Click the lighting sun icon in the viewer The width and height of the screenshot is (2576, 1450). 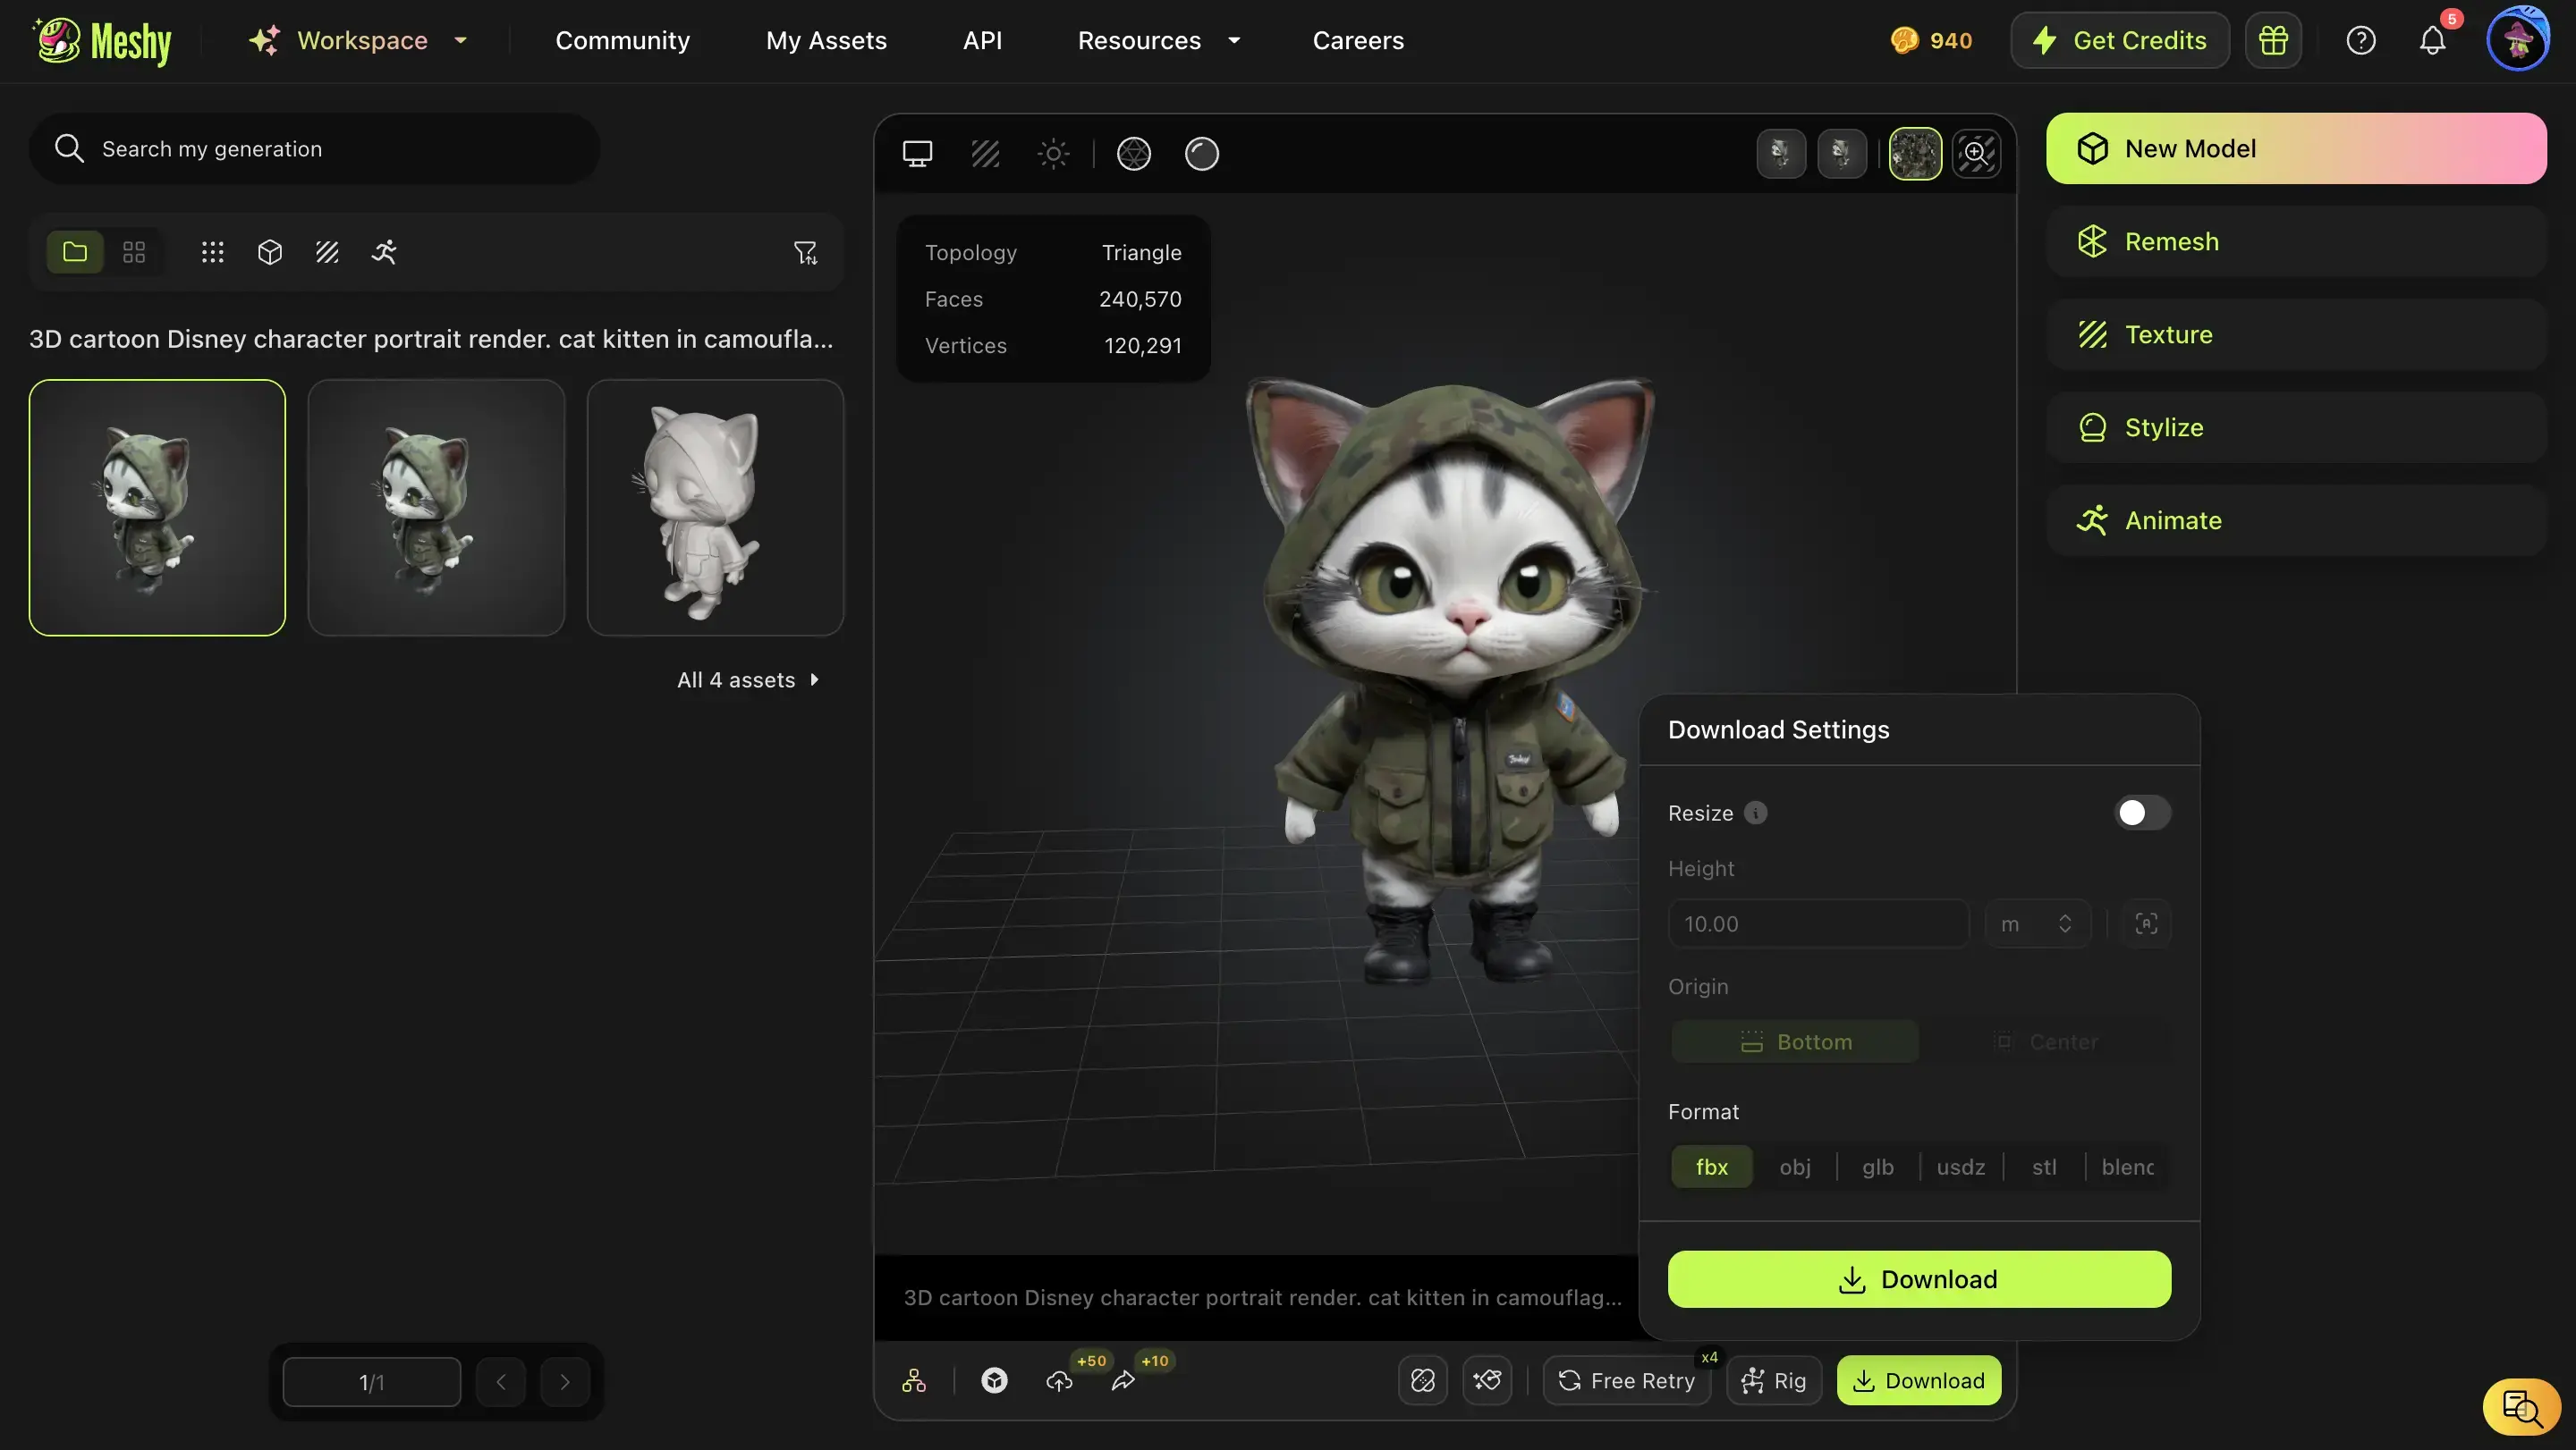(1053, 154)
